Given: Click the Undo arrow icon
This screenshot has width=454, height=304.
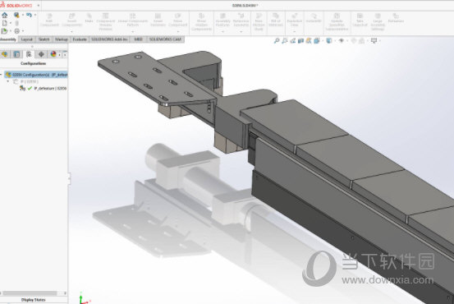Looking at the screenshot, I should point(29,15).
